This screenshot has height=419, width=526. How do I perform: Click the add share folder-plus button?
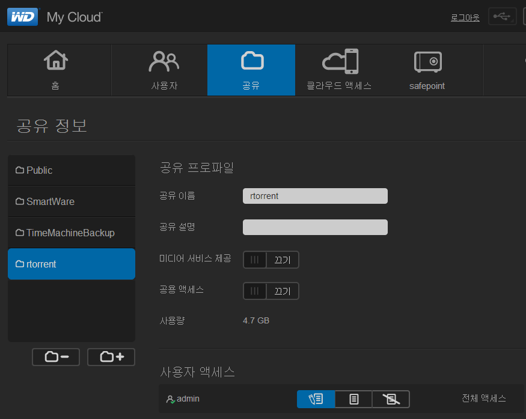pyautogui.click(x=111, y=357)
